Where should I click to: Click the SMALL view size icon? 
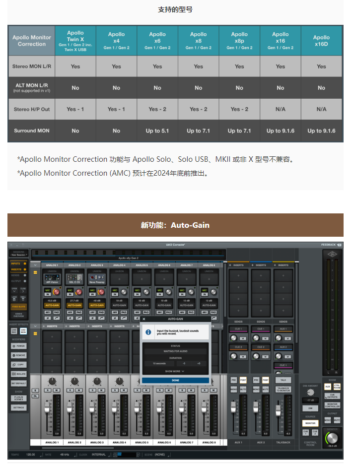tap(23, 299)
